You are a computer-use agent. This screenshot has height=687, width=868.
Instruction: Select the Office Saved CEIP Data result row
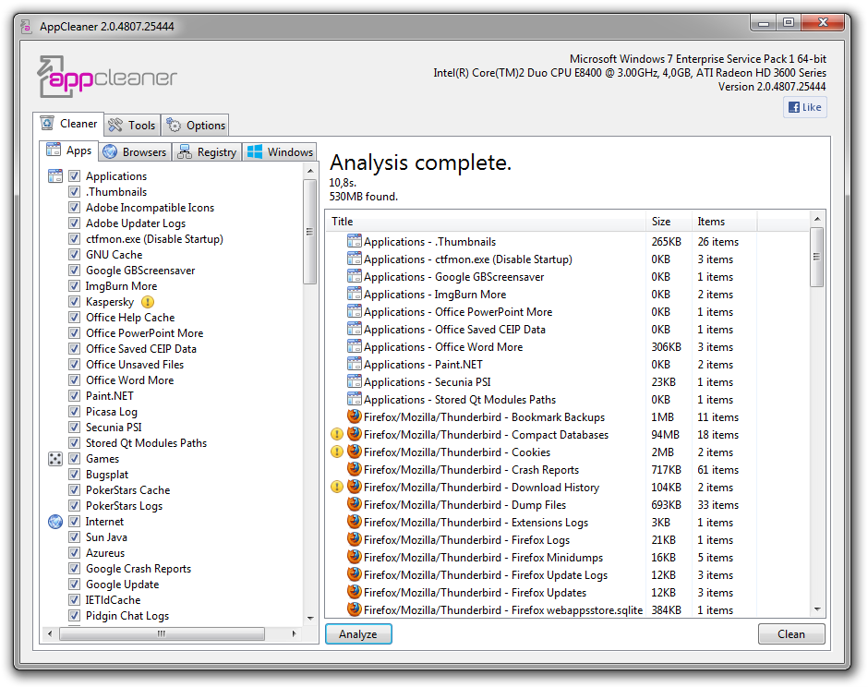point(567,330)
